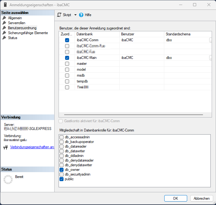Open the Hilfe help icon

82,15
